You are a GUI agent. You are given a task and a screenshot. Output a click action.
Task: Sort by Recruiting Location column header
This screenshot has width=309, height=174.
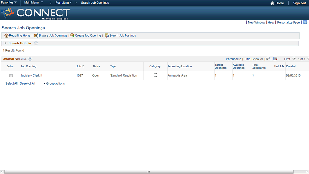180,66
